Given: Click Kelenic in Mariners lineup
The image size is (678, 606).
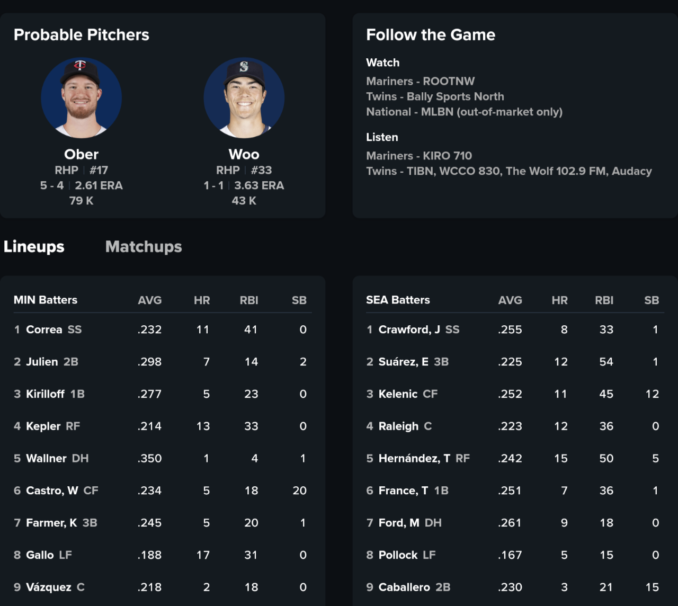Looking at the screenshot, I should pos(398,394).
